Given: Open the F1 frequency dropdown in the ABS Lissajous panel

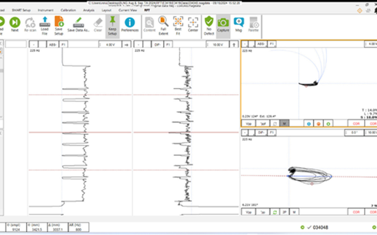Looking at the screenshot, I should [271, 44].
